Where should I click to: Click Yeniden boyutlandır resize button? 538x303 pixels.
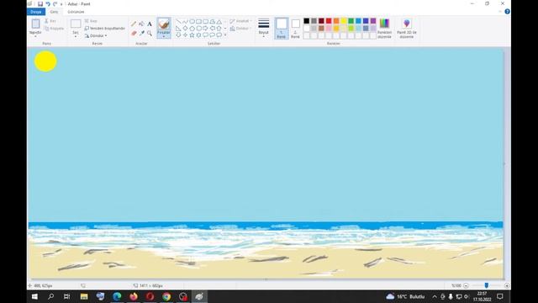pyautogui.click(x=104, y=28)
